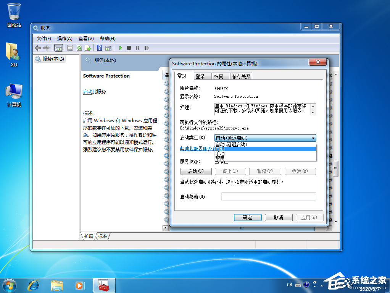
Task: Click the 启动(S) service button
Action: pos(196,171)
